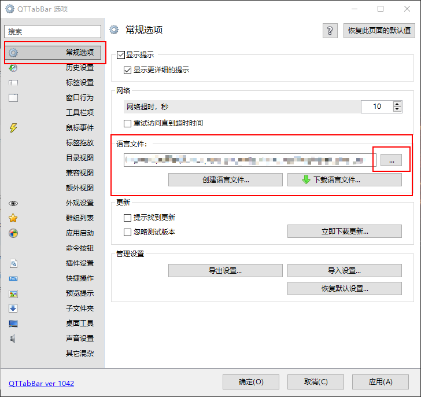Open 常规选项 in the sidebar

(x=53, y=53)
